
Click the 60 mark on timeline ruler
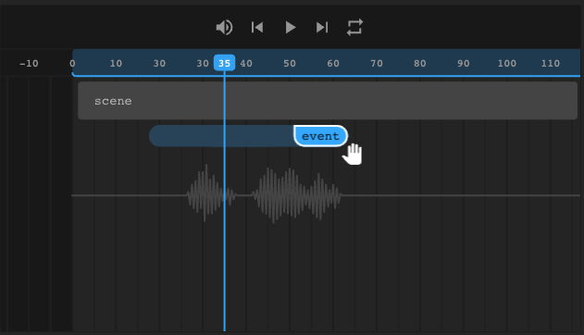point(333,63)
